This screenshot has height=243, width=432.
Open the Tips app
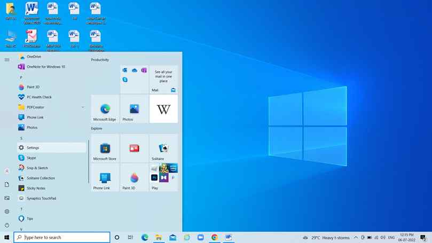tap(52, 218)
